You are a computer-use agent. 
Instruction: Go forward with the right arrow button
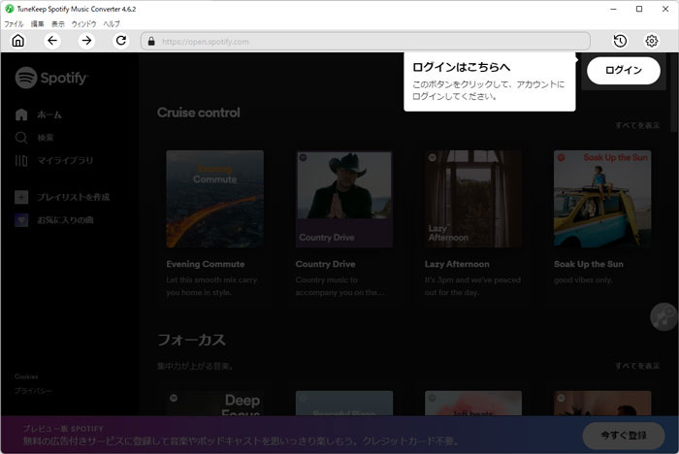[x=86, y=41]
